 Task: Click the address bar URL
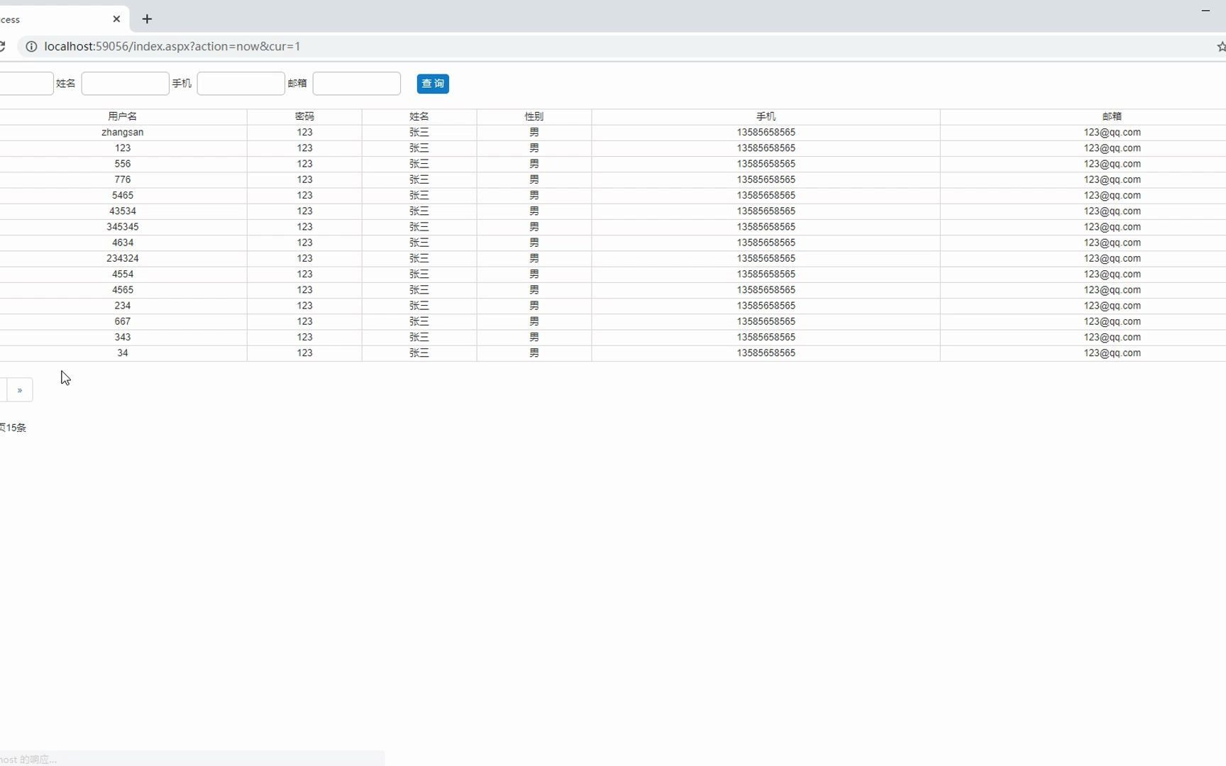tap(172, 46)
